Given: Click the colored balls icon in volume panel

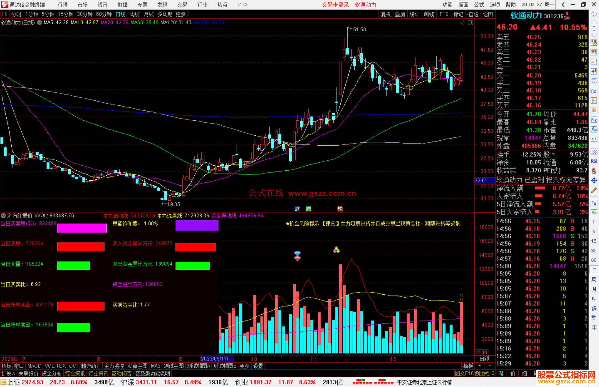Looking at the screenshot, I should click(336, 250).
